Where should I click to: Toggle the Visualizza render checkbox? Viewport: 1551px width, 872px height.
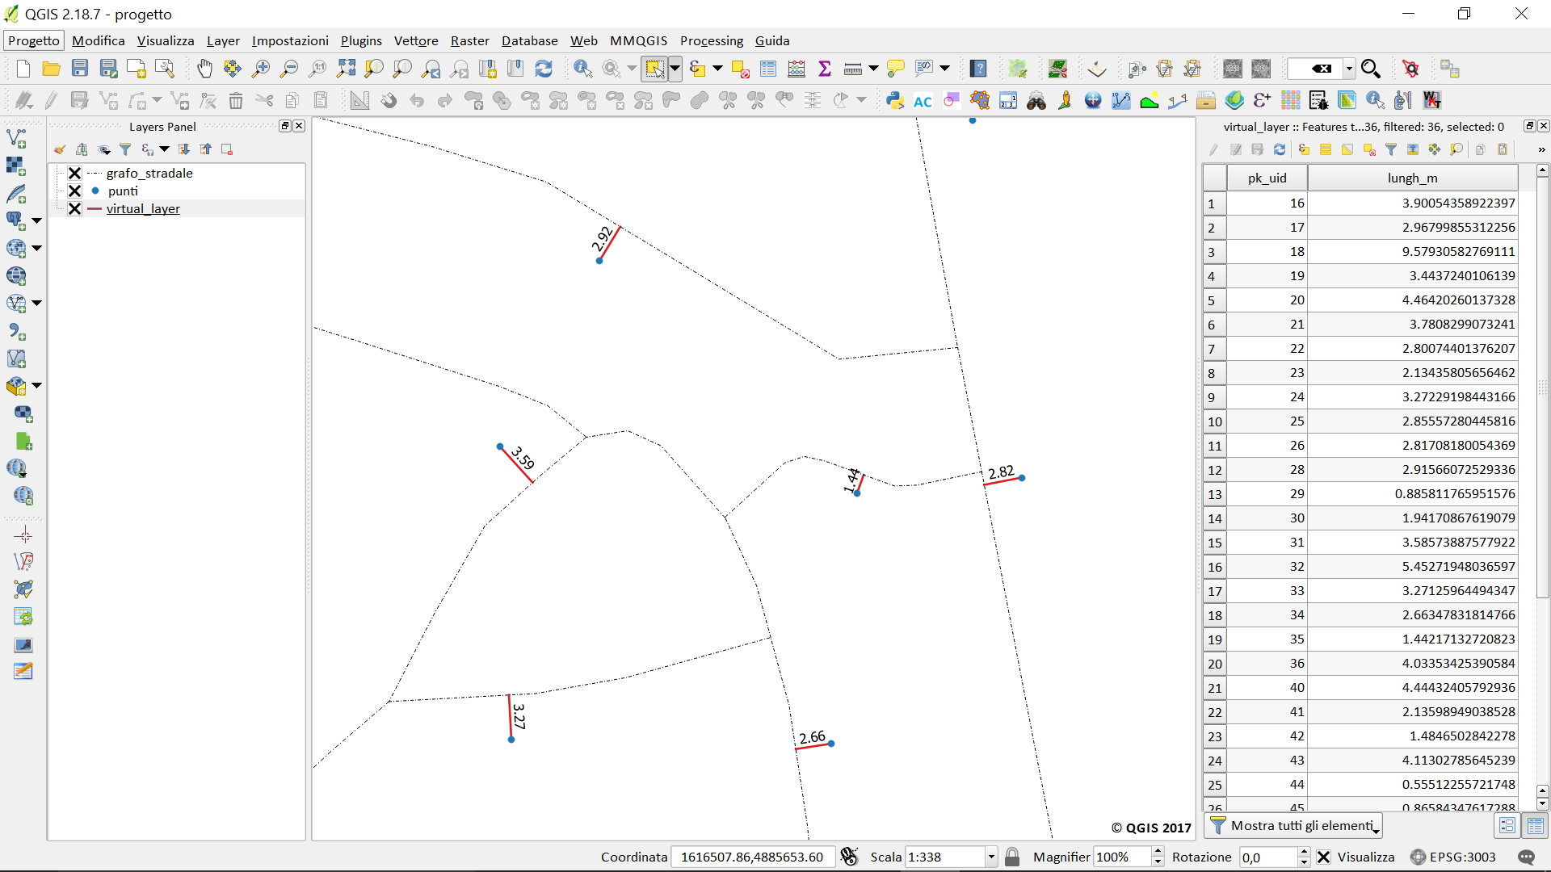click(1323, 857)
